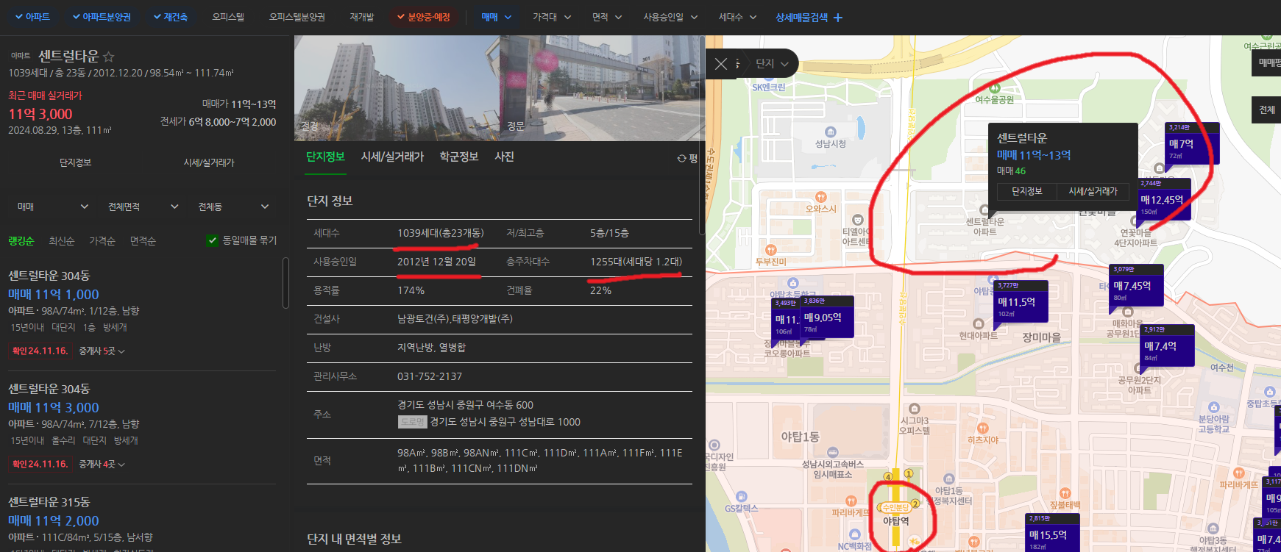
Task: Open the 매매 deal-type dropdown in top filter bar
Action: tap(497, 17)
